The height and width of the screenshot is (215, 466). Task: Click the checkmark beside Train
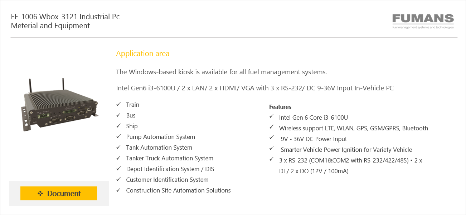point(118,105)
